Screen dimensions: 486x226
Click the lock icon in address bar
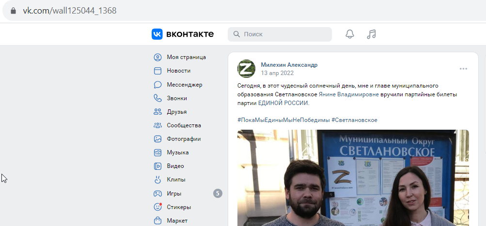(x=13, y=11)
